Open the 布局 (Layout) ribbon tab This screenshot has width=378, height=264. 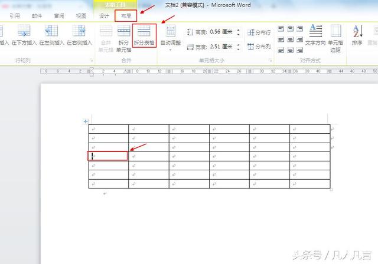(x=126, y=16)
